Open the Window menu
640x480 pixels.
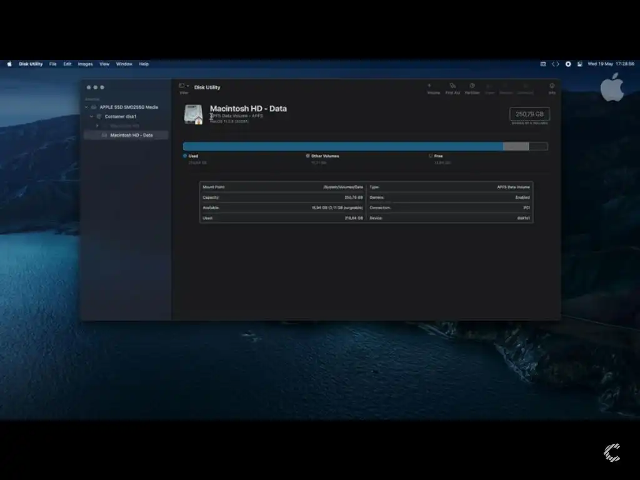(124, 64)
